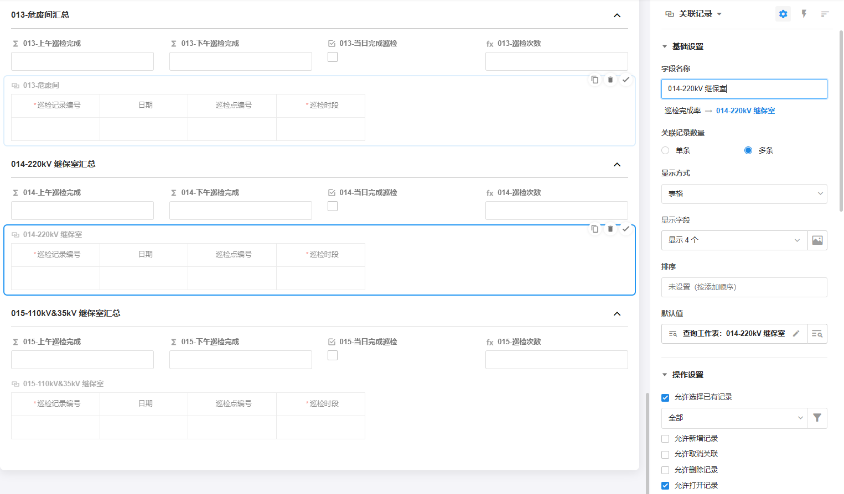
Task: Open the 显示 4 个 fields dropdown
Action: pyautogui.click(x=734, y=240)
